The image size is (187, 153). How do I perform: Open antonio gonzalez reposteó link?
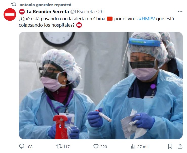coord(46,5)
